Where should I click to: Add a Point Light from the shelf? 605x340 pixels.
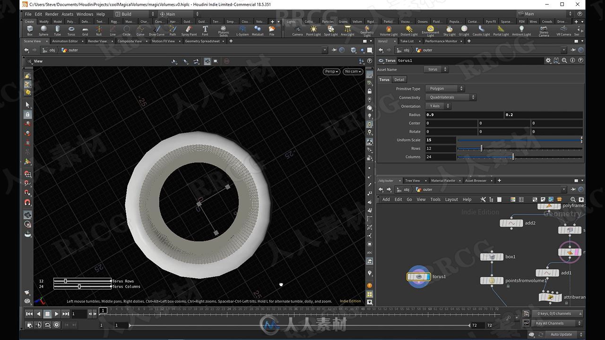(313, 31)
